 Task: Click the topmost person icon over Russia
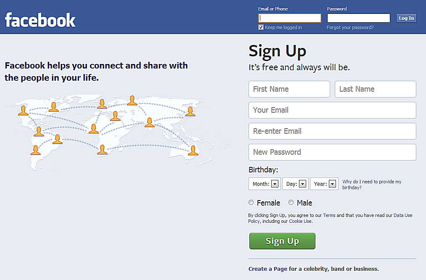point(132,100)
